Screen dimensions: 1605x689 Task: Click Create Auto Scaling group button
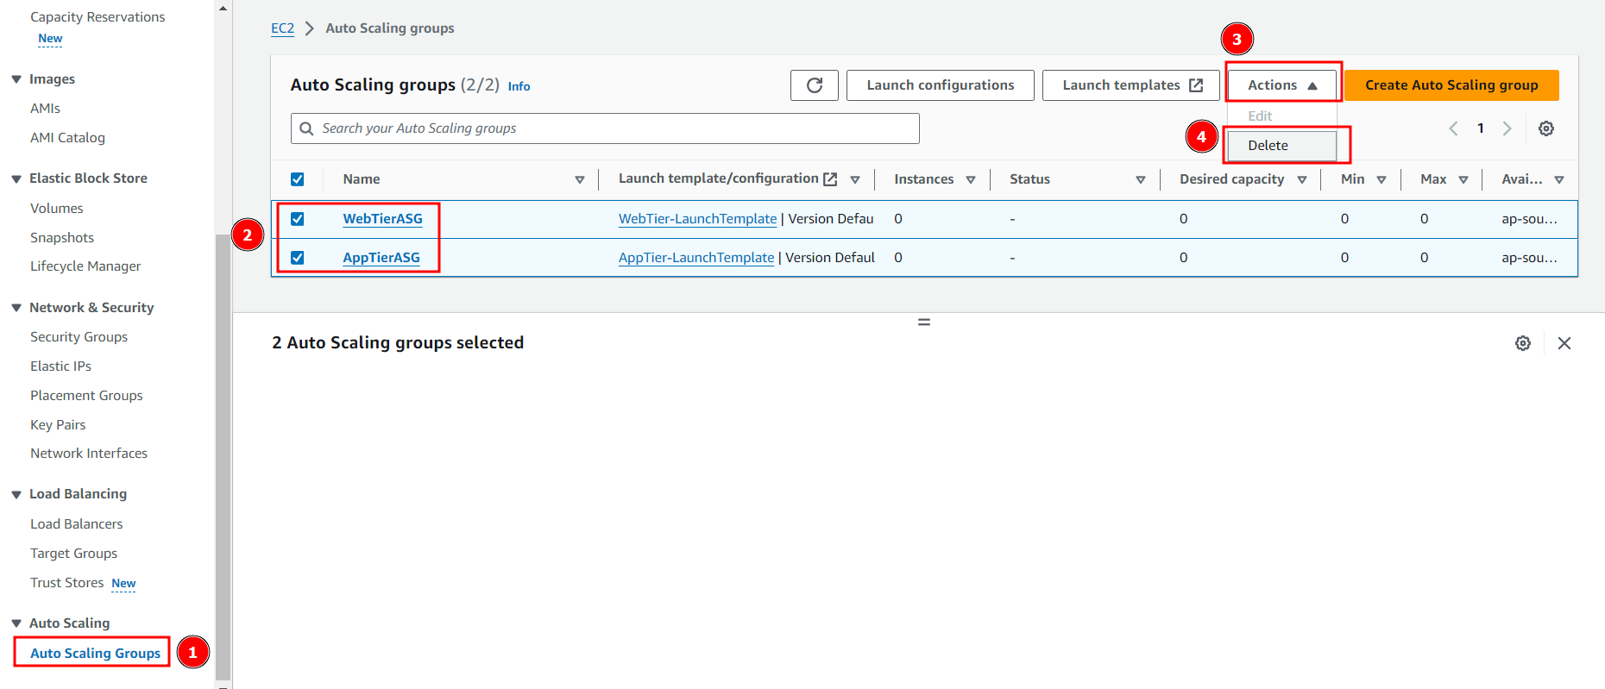(1451, 85)
